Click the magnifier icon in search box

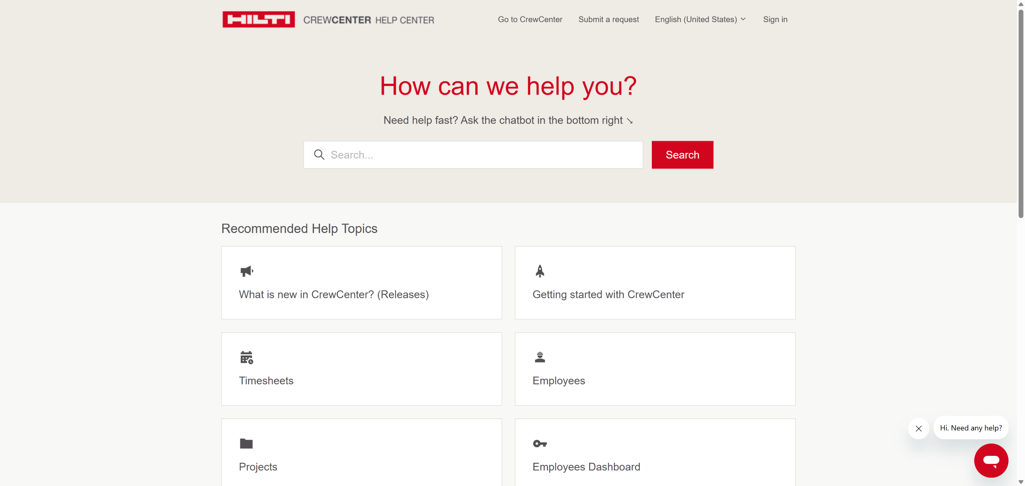coord(319,155)
